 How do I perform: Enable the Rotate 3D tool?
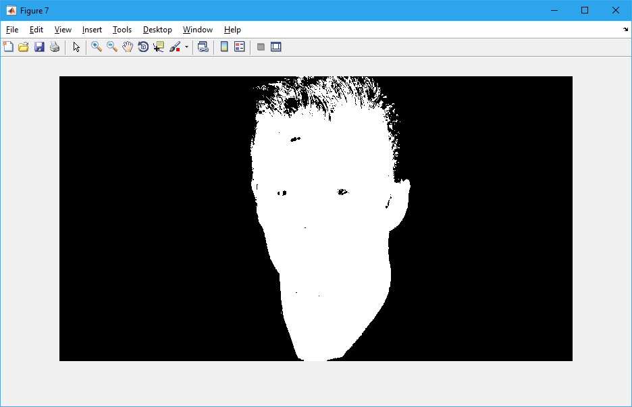coord(143,47)
